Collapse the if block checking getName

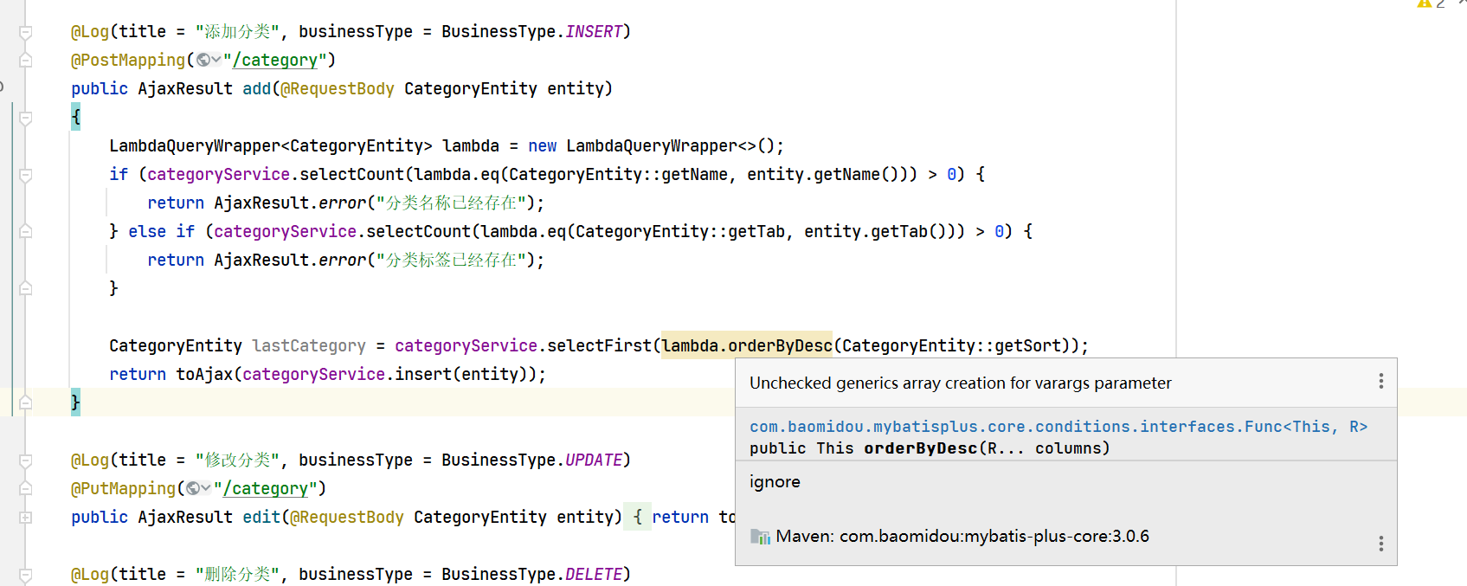(x=26, y=175)
